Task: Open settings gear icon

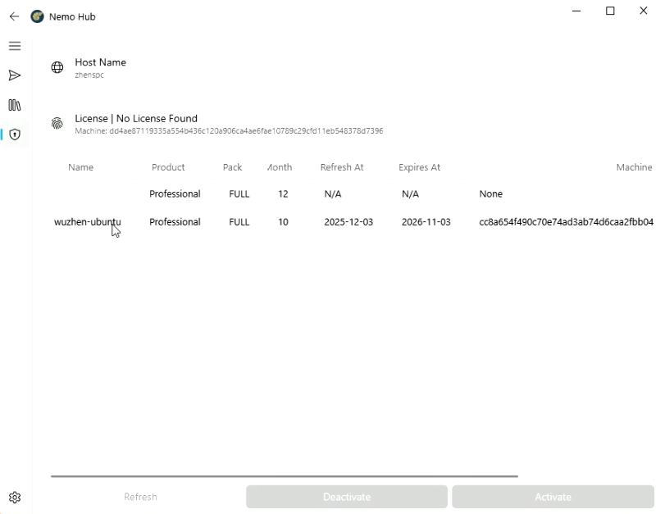Action: [x=15, y=498]
